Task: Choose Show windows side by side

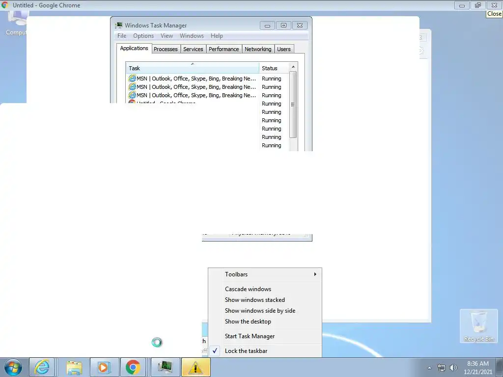Action: (260, 311)
